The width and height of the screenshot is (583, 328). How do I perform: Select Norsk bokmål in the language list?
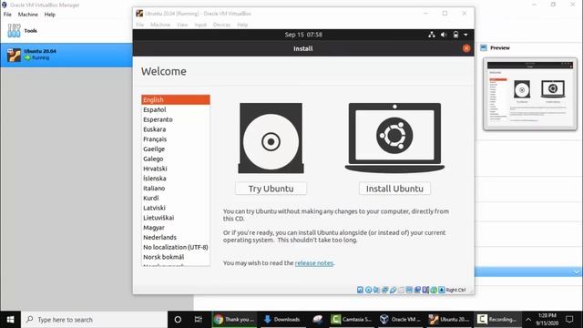tap(176, 257)
